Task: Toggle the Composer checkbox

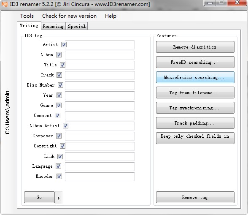Action: [59, 136]
